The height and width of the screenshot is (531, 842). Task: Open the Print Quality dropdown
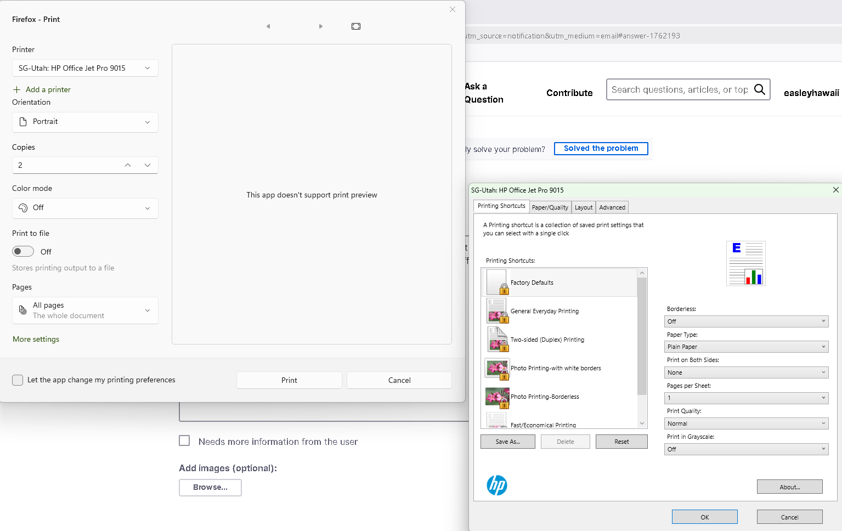pos(746,423)
